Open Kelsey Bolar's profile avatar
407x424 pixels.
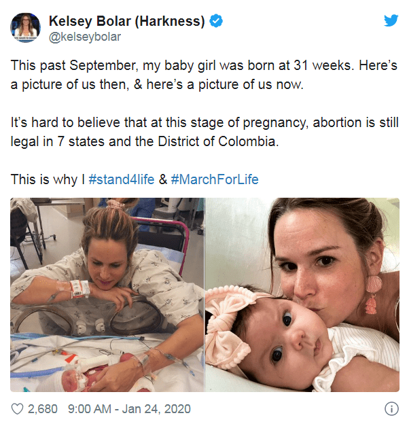pyautogui.click(x=25, y=28)
